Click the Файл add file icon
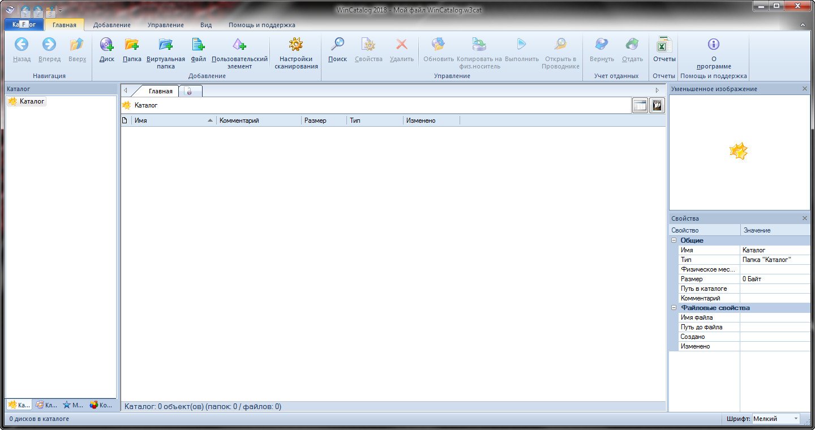The width and height of the screenshot is (815, 430). (x=198, y=45)
